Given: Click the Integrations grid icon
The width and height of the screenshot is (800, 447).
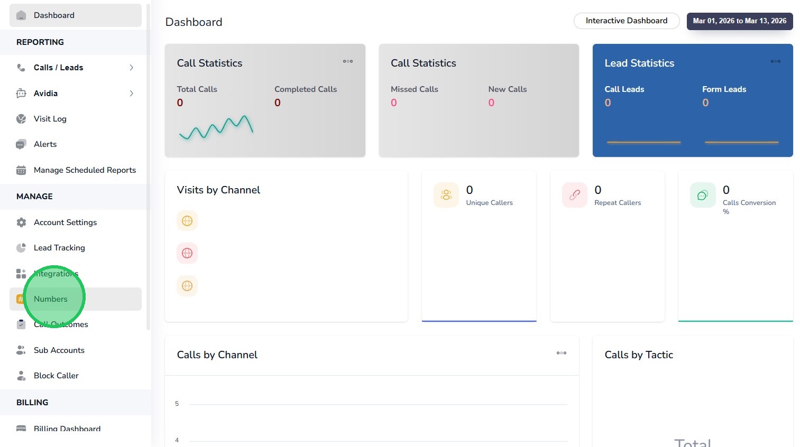Looking at the screenshot, I should click(21, 274).
